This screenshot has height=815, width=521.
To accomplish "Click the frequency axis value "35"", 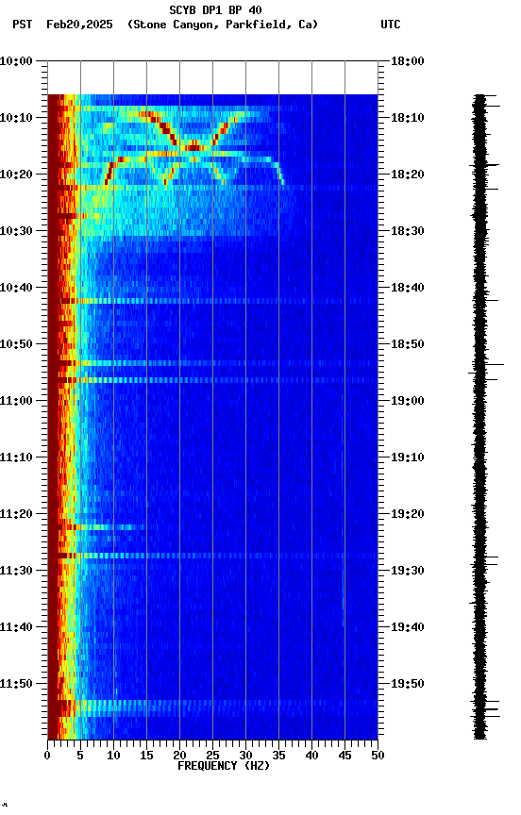I will coord(278,756).
